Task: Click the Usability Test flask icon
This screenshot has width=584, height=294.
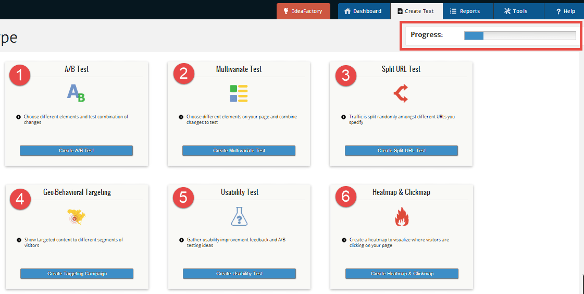Action: click(239, 216)
